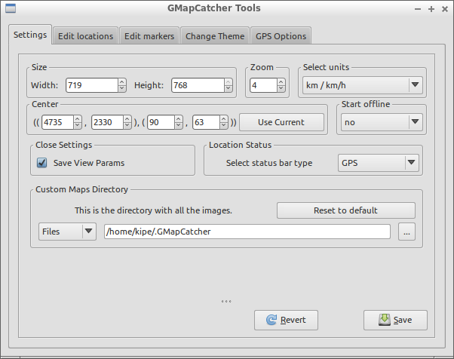Increase the 4735 center value
The height and width of the screenshot is (359, 454).
click(x=78, y=119)
